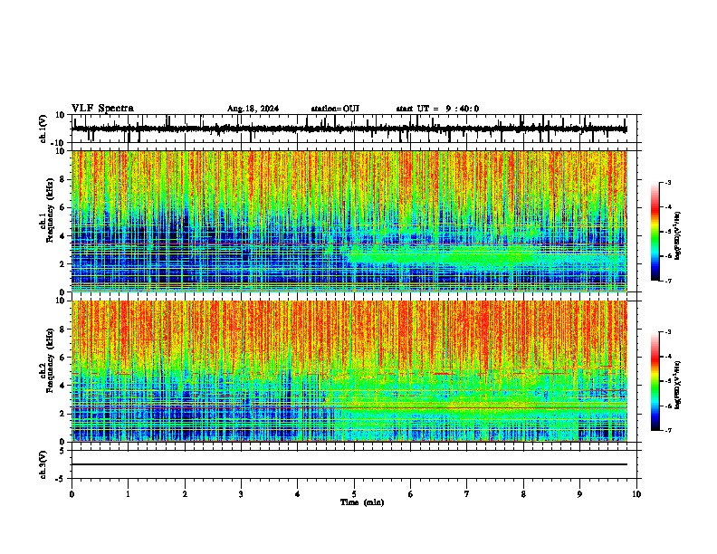The image size is (717, 554).
Task: Click time axis tick label '7'
Action: [467, 494]
